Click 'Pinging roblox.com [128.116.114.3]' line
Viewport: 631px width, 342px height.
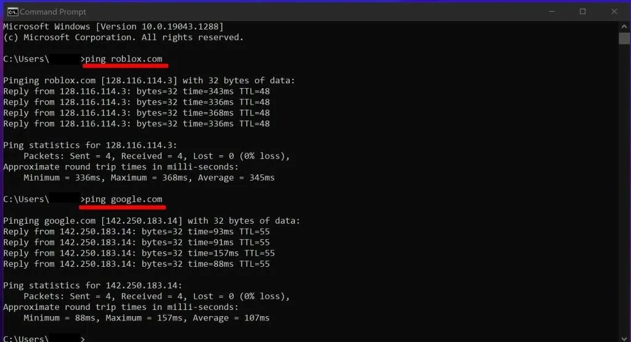pos(149,81)
